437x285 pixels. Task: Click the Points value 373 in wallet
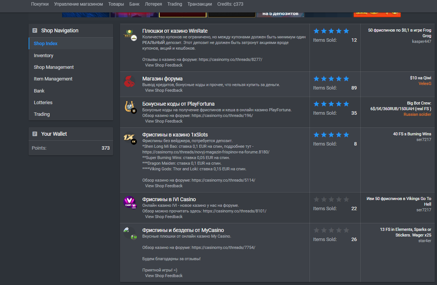pyautogui.click(x=105, y=148)
